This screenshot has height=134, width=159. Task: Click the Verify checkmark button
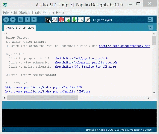[x=6, y=19]
